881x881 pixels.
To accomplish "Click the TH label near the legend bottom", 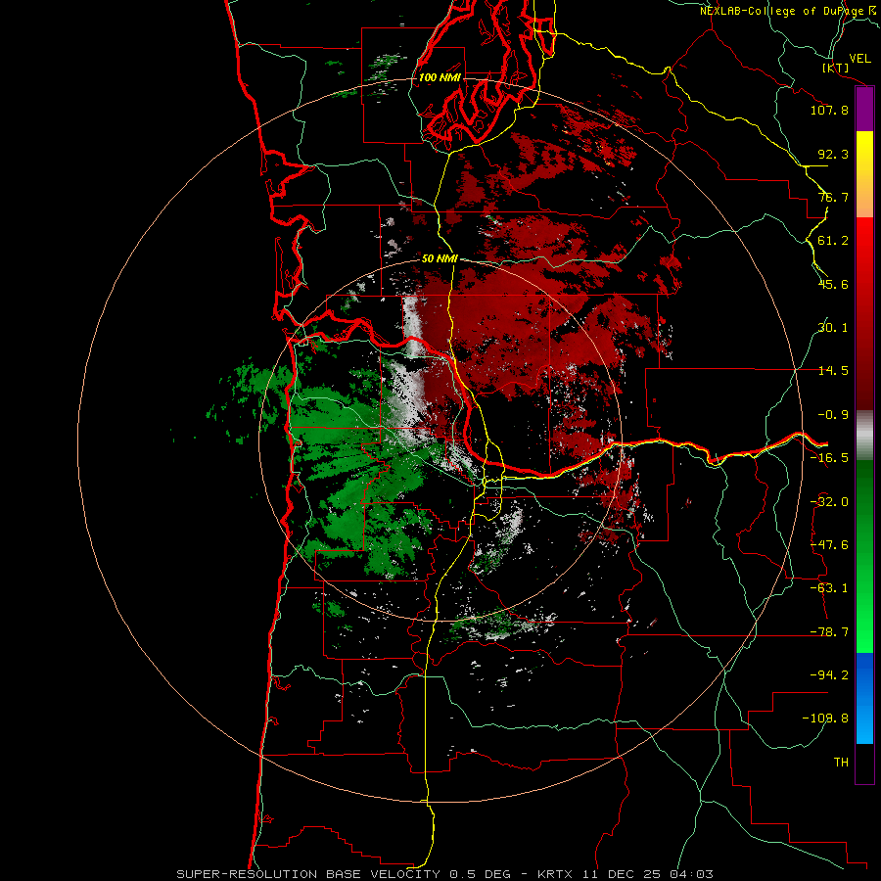I will (x=841, y=763).
